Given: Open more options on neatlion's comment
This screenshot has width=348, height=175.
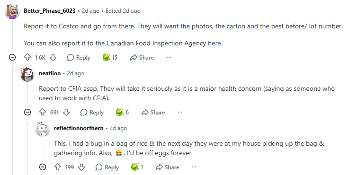Looking at the screenshot, I should click(180, 112).
